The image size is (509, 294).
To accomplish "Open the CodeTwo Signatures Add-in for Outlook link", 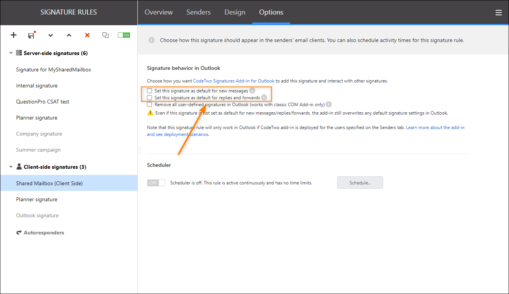I will pyautogui.click(x=234, y=81).
